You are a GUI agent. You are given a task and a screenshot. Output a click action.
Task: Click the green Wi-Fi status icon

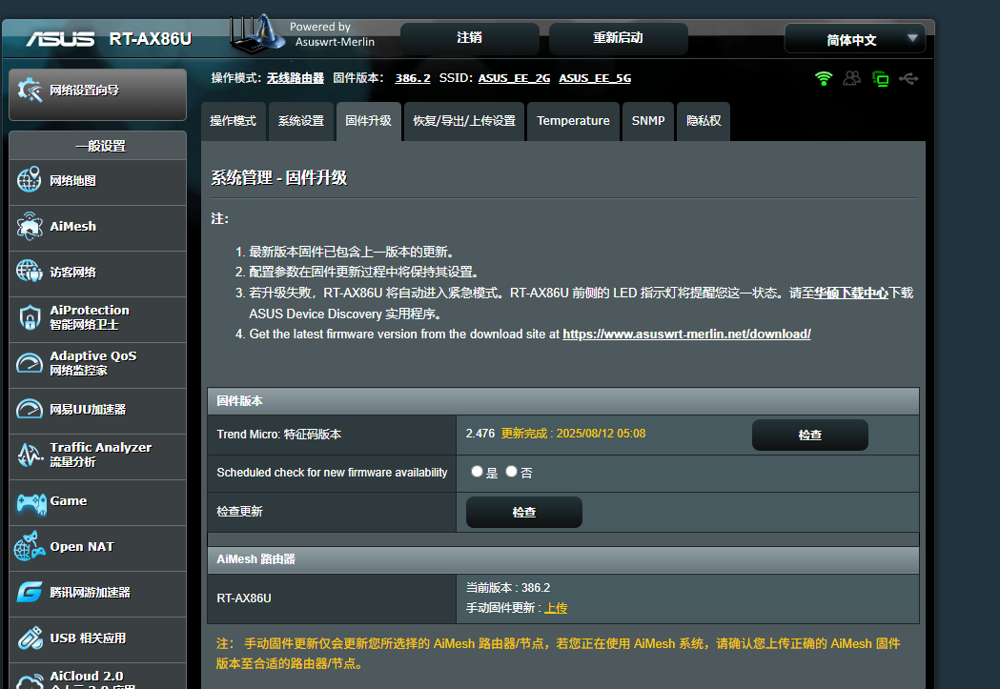coord(824,78)
